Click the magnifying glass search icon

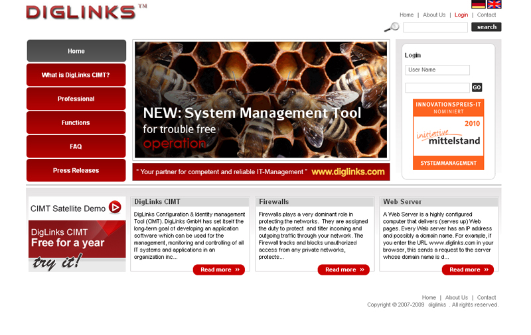click(392, 27)
